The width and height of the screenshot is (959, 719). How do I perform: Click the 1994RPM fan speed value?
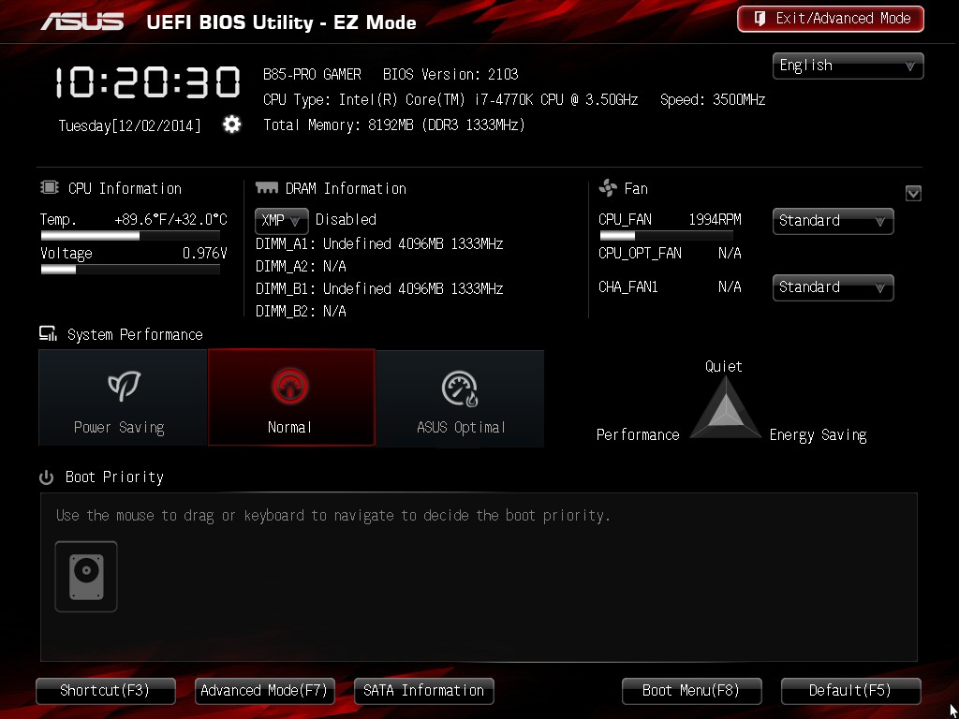pos(715,219)
